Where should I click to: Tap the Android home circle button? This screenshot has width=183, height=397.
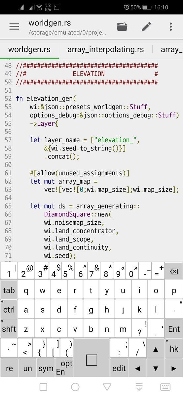tap(75, 387)
